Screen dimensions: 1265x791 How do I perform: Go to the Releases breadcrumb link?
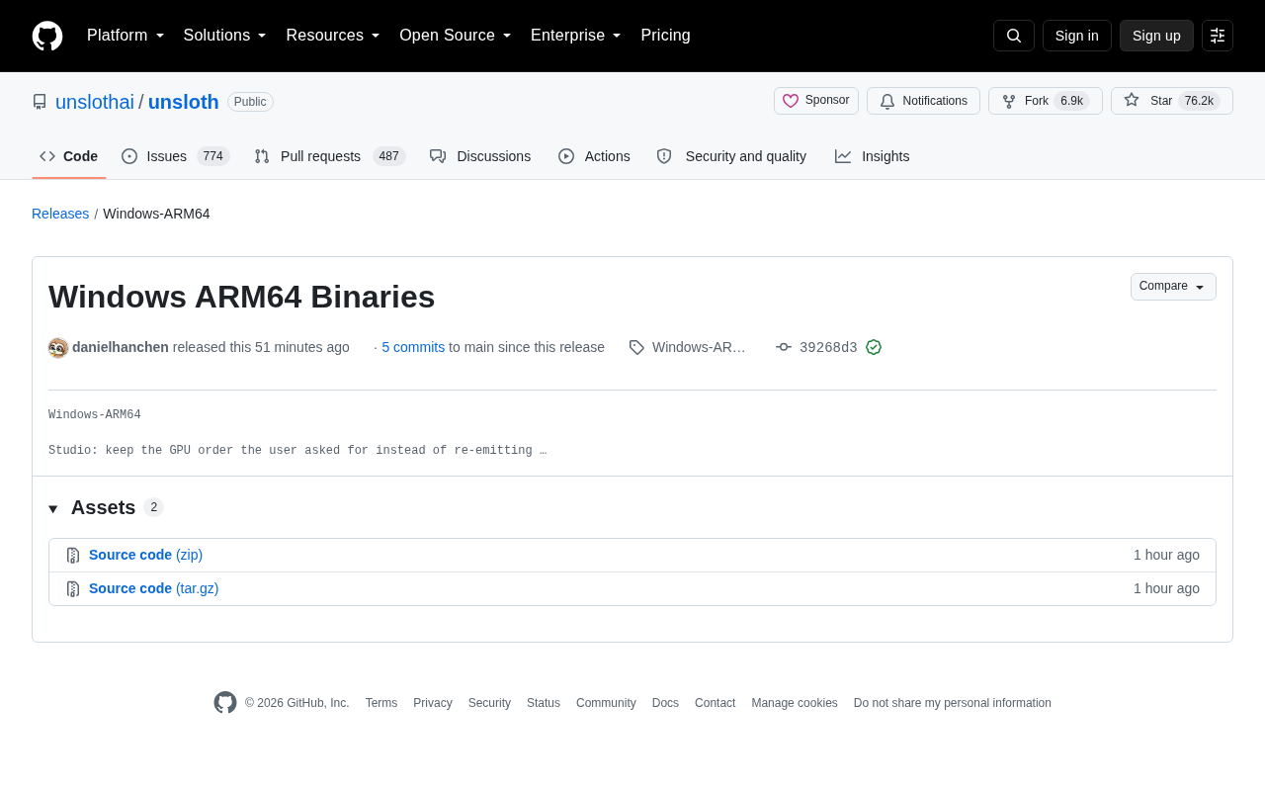(x=60, y=214)
